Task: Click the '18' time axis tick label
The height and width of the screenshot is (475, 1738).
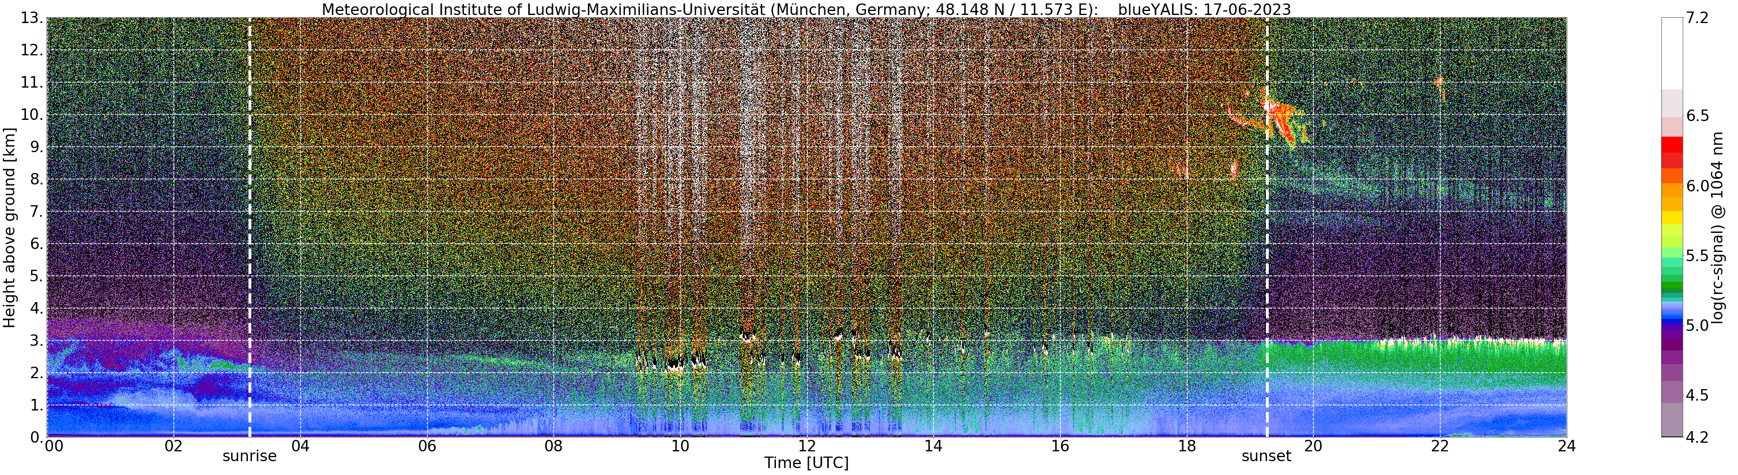Action: pyautogui.click(x=1187, y=446)
